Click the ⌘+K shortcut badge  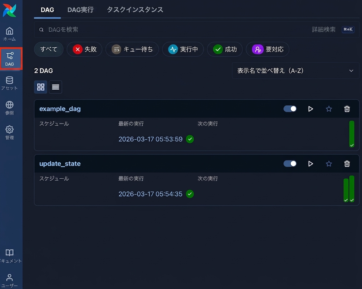[348, 29]
